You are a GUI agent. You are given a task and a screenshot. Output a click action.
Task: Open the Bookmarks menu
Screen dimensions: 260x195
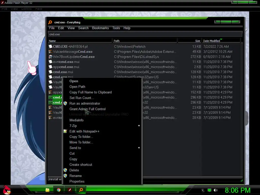click(x=100, y=28)
